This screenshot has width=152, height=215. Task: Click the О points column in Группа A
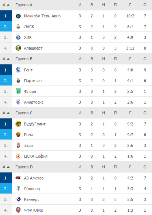pyautogui.click(x=145, y=5)
